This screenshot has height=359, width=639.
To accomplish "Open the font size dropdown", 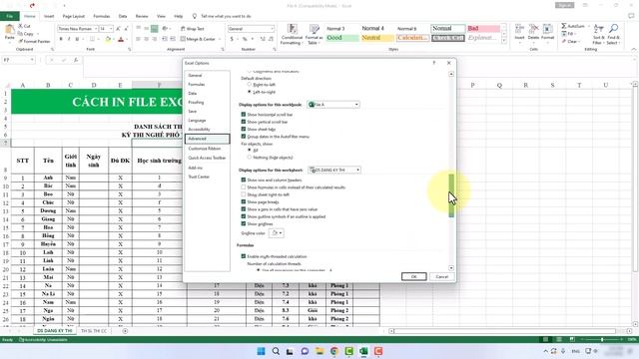I will tap(111, 29).
